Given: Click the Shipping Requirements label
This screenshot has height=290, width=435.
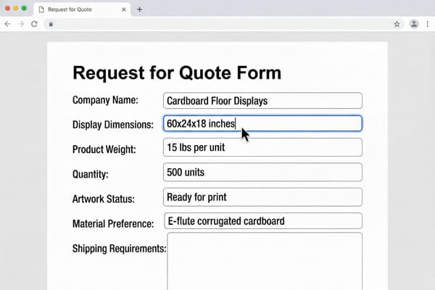Looking at the screenshot, I should pos(120,249).
